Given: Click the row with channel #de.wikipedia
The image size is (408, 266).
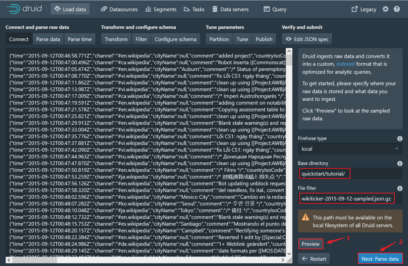Looking at the screenshot, I should coord(147,244).
